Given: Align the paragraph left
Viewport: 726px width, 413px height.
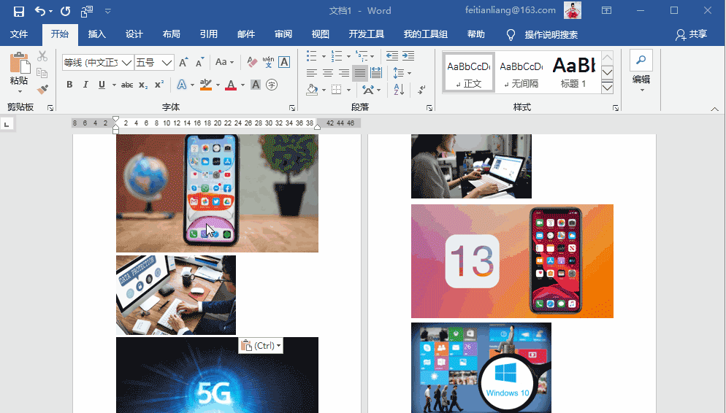Looking at the screenshot, I should pyautogui.click(x=312, y=73).
